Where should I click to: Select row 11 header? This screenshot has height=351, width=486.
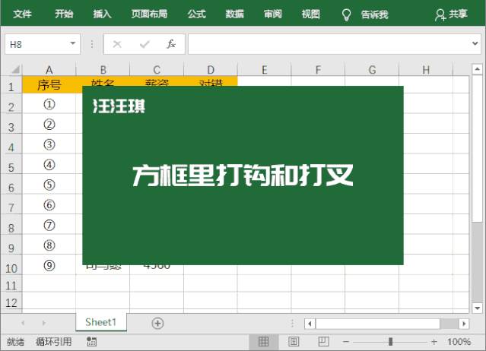pyautogui.click(x=11, y=284)
